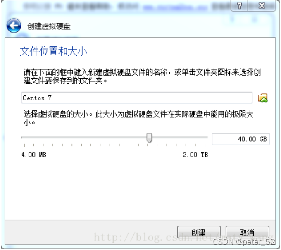Image resolution: width=281 pixels, height=250 pixels.
Task: Click the first tick mark under the slider
Action: 25,145
